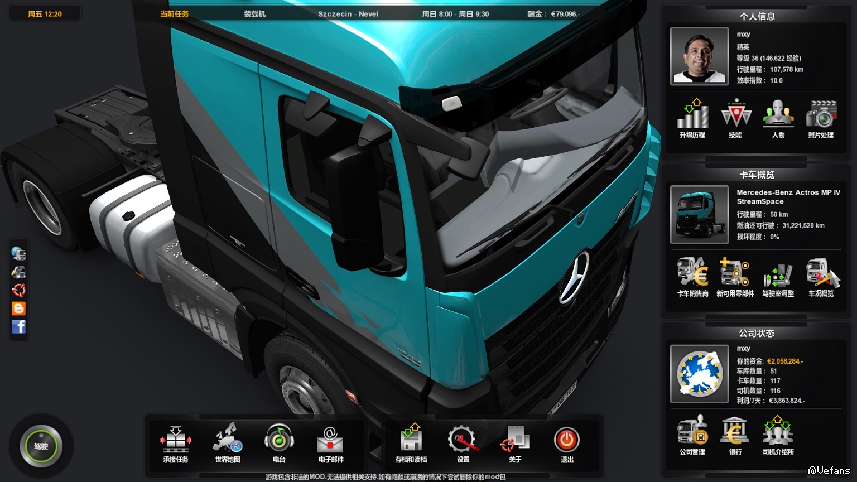Click the company logo with Europe map

click(x=699, y=373)
